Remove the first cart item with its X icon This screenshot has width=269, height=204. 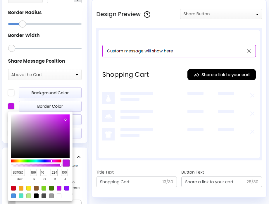pos(252,95)
